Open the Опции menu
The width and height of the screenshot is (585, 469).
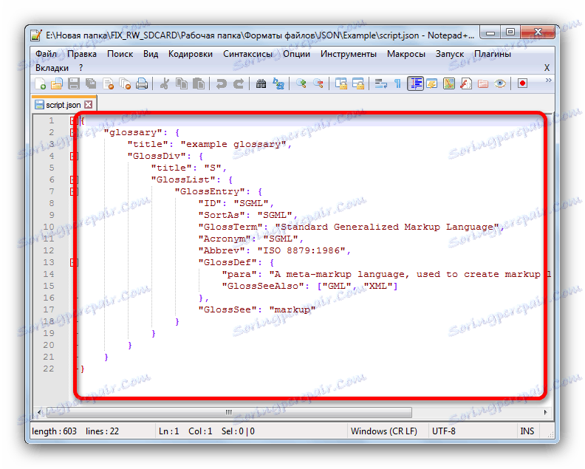(x=296, y=54)
